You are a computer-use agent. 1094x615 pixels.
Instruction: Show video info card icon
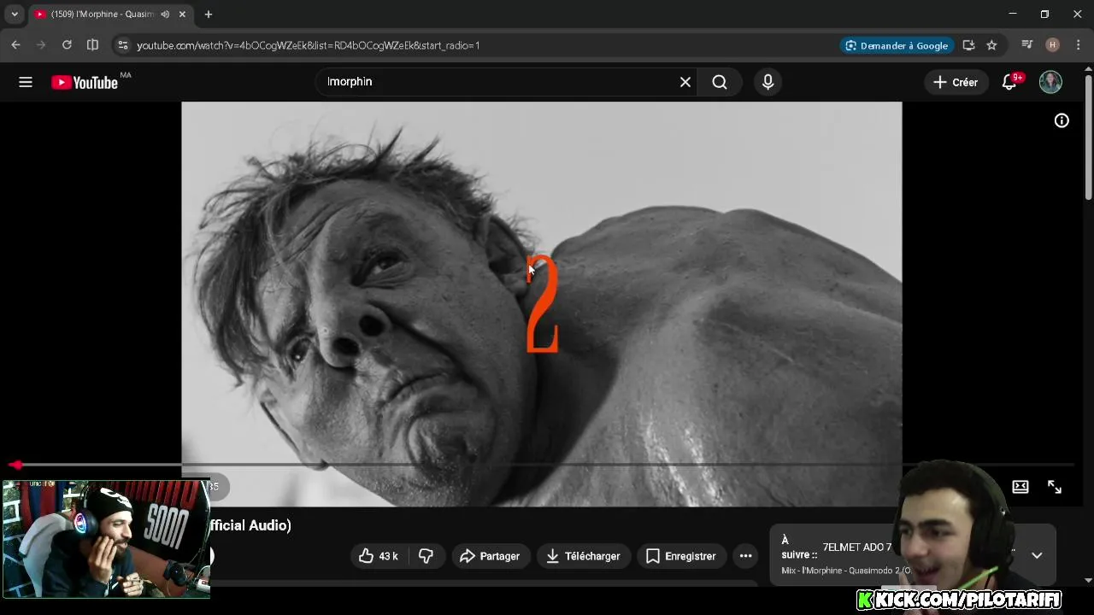1062,121
